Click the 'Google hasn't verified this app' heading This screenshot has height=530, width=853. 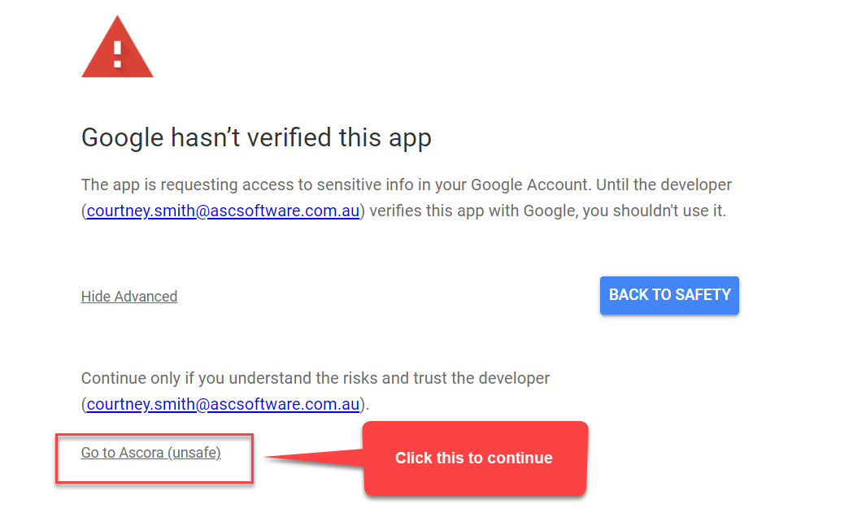[256, 138]
